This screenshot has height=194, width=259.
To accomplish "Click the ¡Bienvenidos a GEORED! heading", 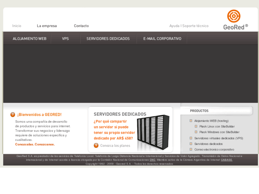I will [40, 115].
